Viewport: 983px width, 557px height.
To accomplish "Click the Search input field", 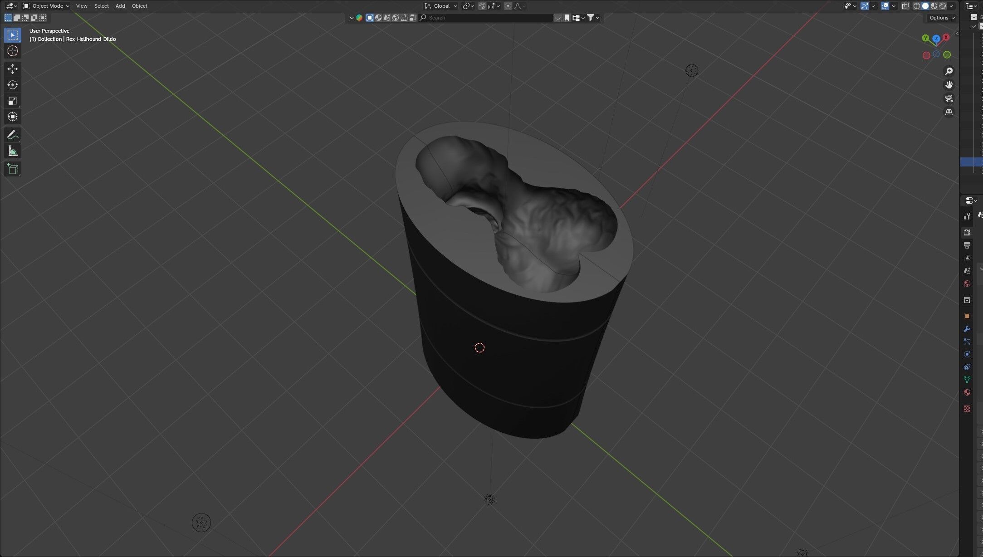I will [x=485, y=18].
